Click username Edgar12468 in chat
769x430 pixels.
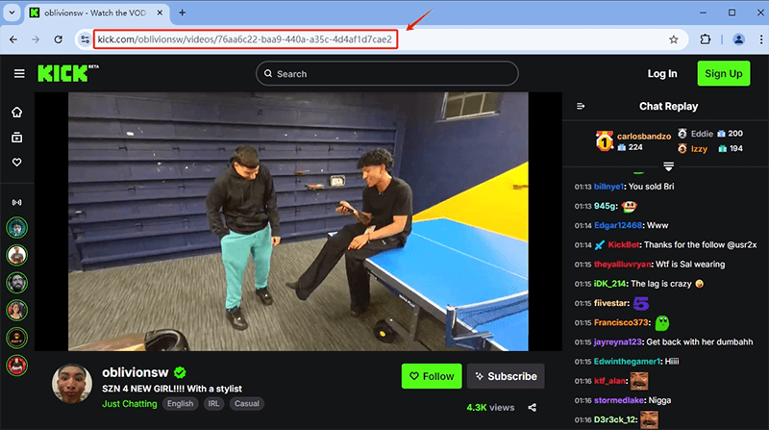click(617, 225)
